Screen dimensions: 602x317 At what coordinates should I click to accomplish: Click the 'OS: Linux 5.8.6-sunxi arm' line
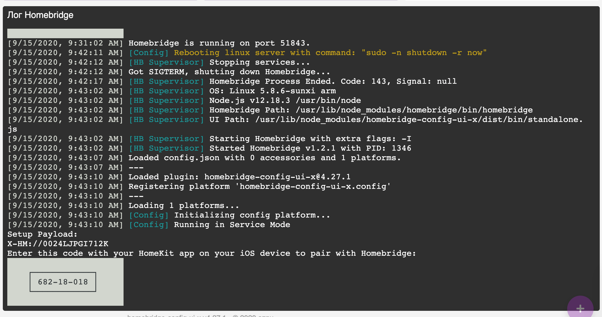(172, 91)
